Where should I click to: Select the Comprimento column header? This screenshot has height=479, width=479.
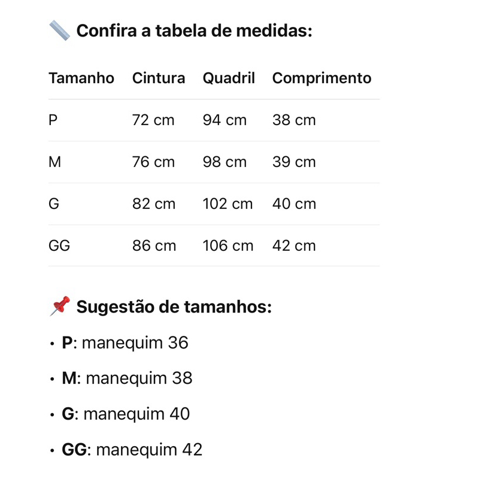(x=322, y=78)
